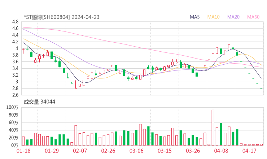Click the 02-26 date axis label
Screen dimensions: 267x159
(108, 151)
